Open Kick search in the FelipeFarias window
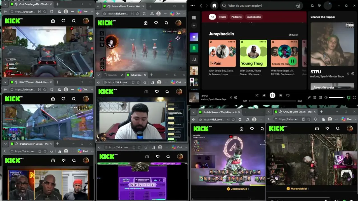The width and height of the screenshot is (358, 201). coord(167,92)
